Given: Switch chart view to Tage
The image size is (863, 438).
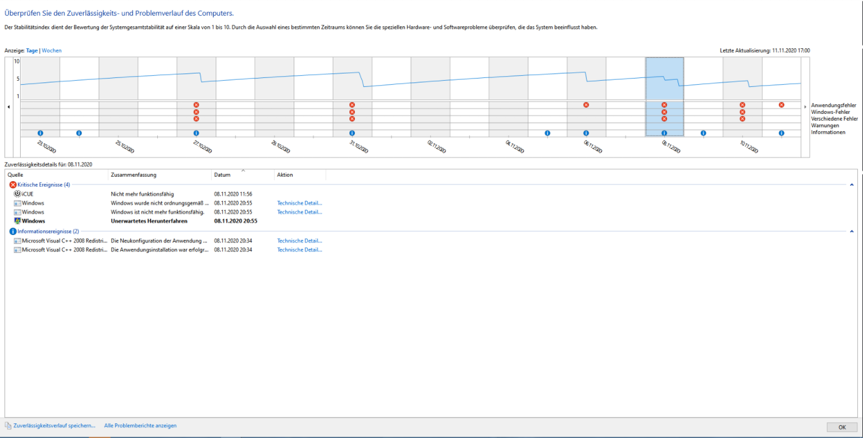Looking at the screenshot, I should tap(32, 50).
